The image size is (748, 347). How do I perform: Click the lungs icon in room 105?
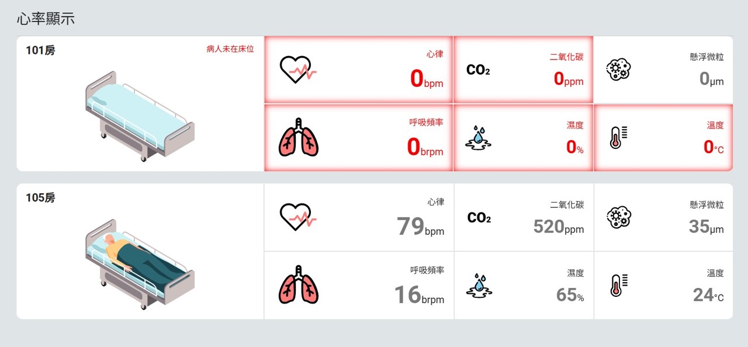coord(299,285)
